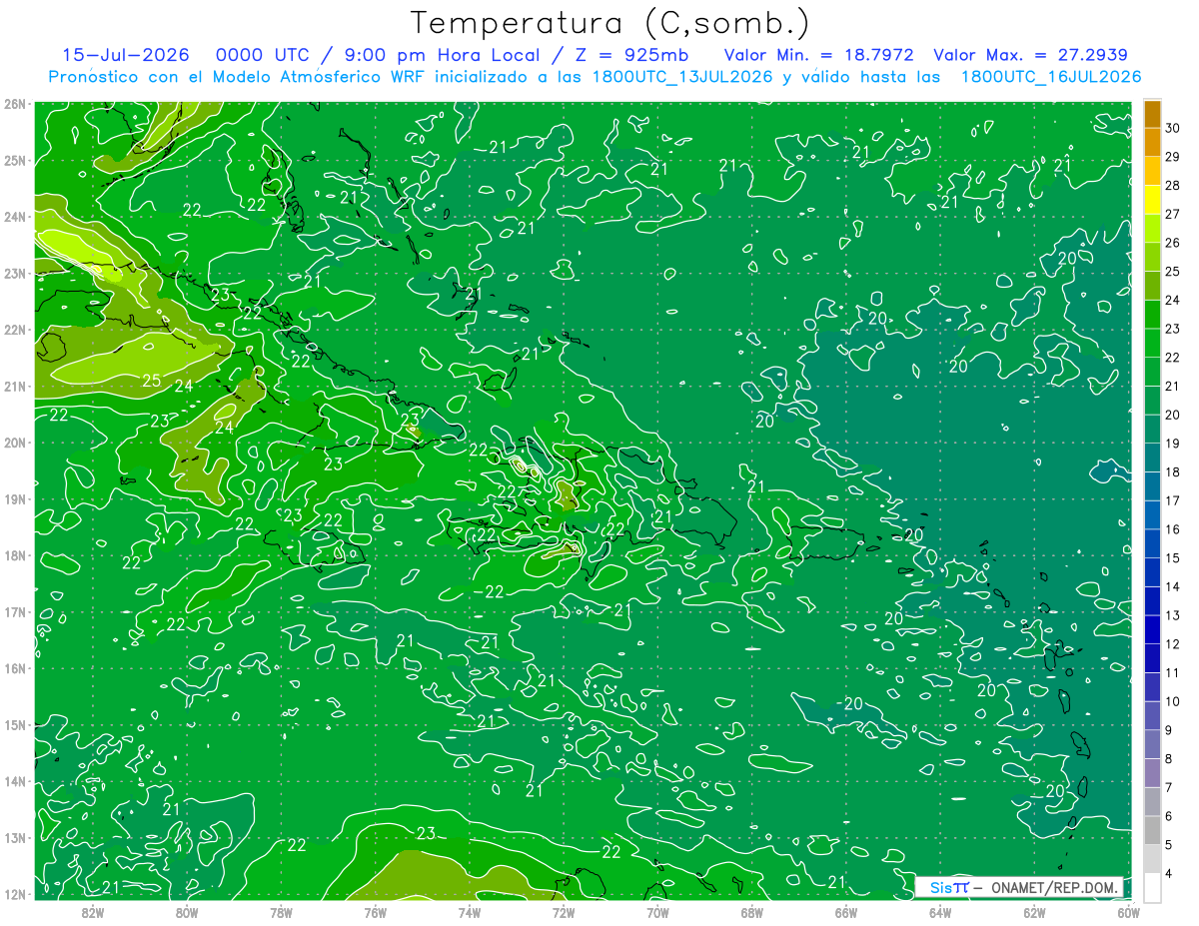
Task: Click the latitude axis label "14N"
Action: pyautogui.click(x=14, y=781)
